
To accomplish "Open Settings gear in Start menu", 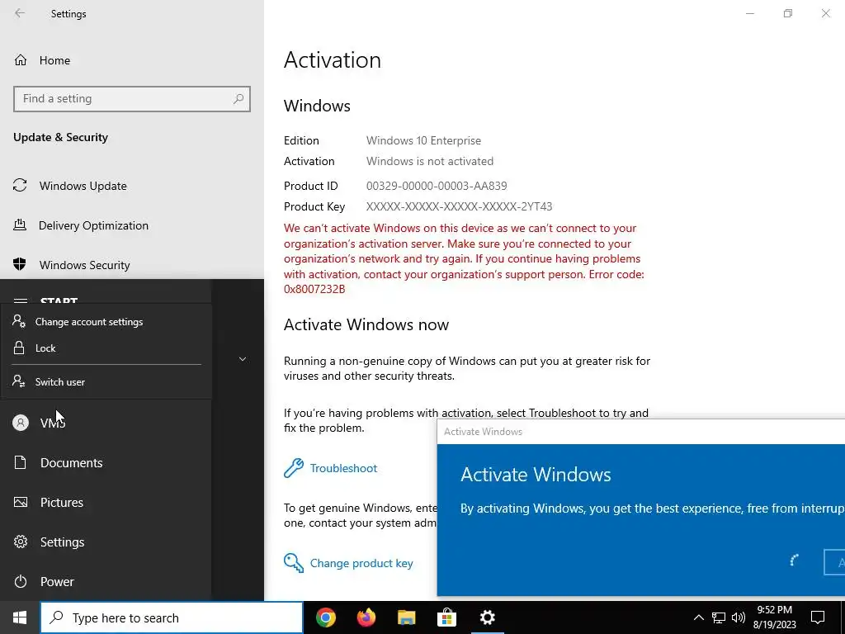I will coord(21,542).
